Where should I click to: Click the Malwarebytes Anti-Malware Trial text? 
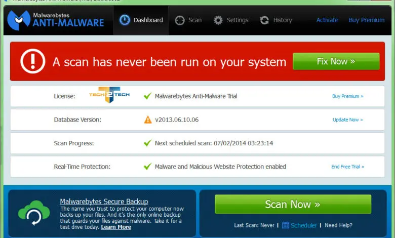pos(196,96)
